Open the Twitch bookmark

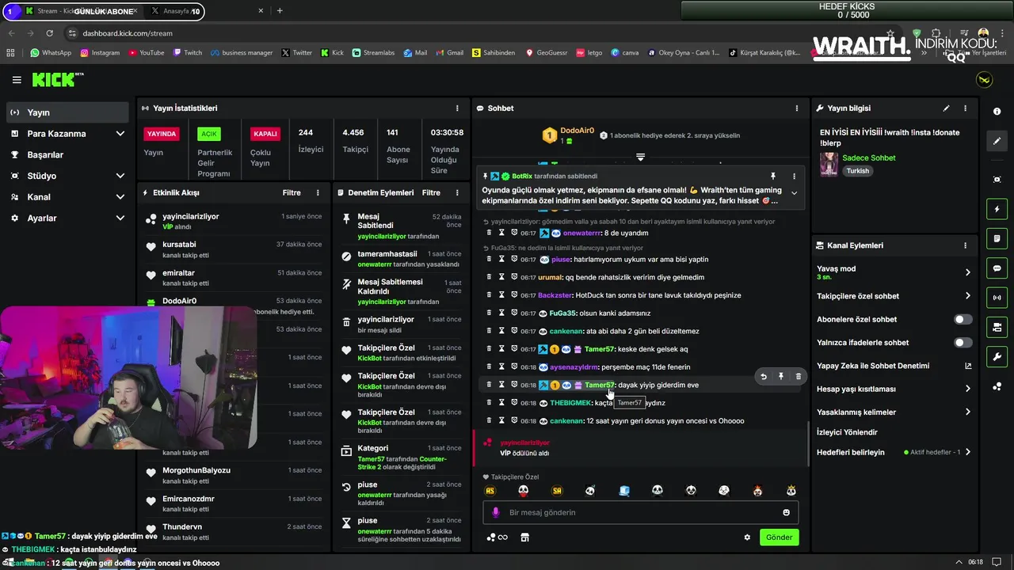pyautogui.click(x=187, y=52)
